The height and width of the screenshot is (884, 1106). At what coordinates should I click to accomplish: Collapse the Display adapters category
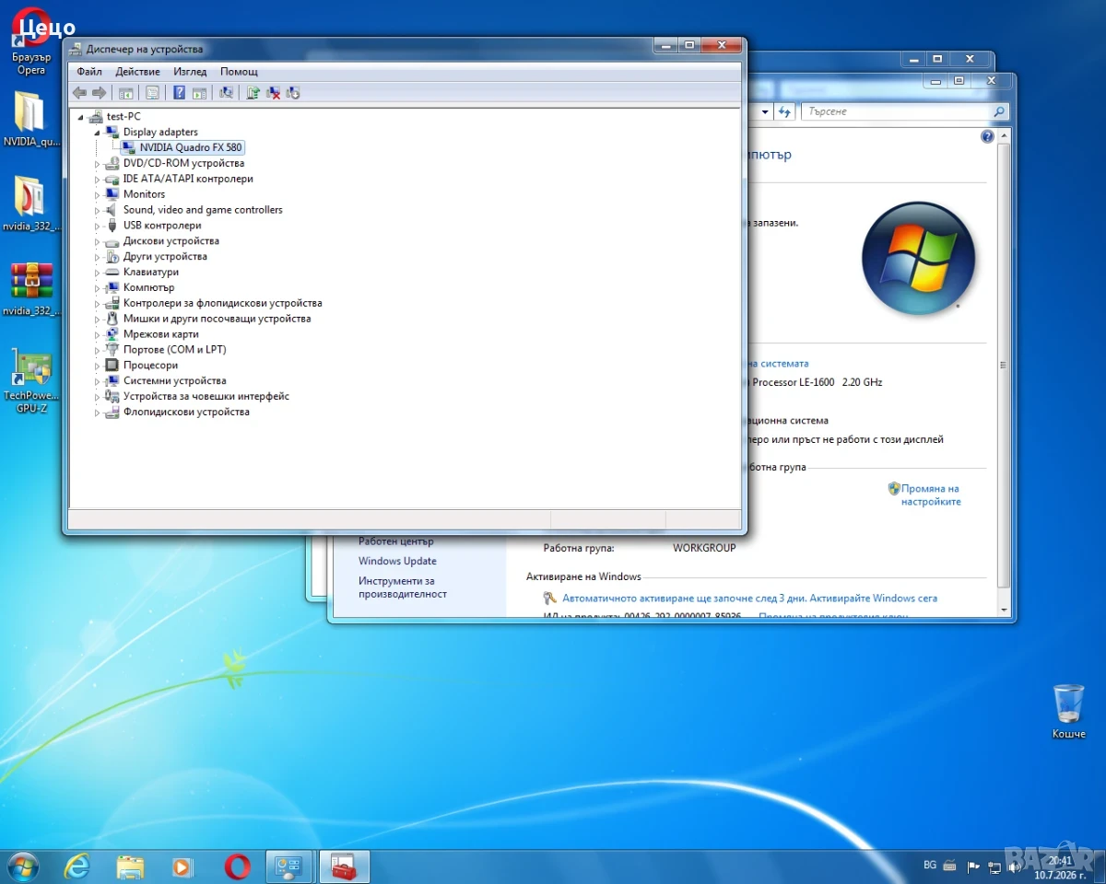click(98, 133)
